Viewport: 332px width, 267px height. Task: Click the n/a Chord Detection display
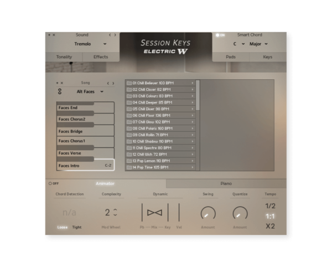(70, 213)
